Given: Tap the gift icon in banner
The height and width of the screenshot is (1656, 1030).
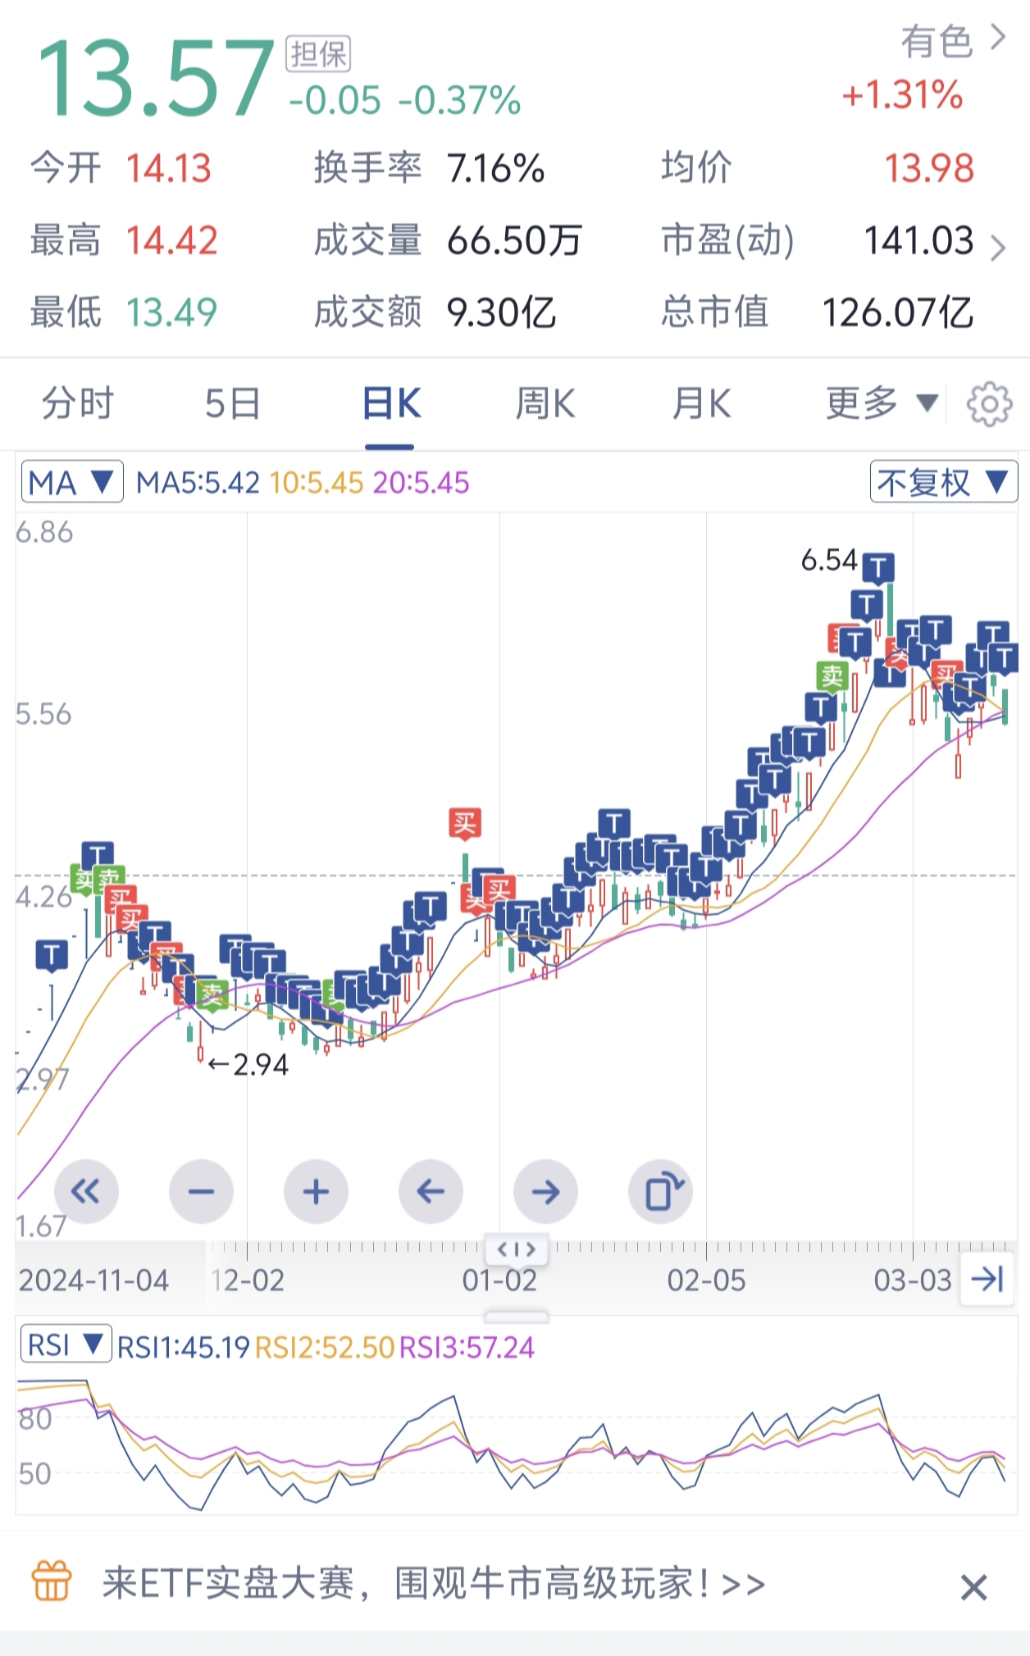Looking at the screenshot, I should tap(51, 1581).
